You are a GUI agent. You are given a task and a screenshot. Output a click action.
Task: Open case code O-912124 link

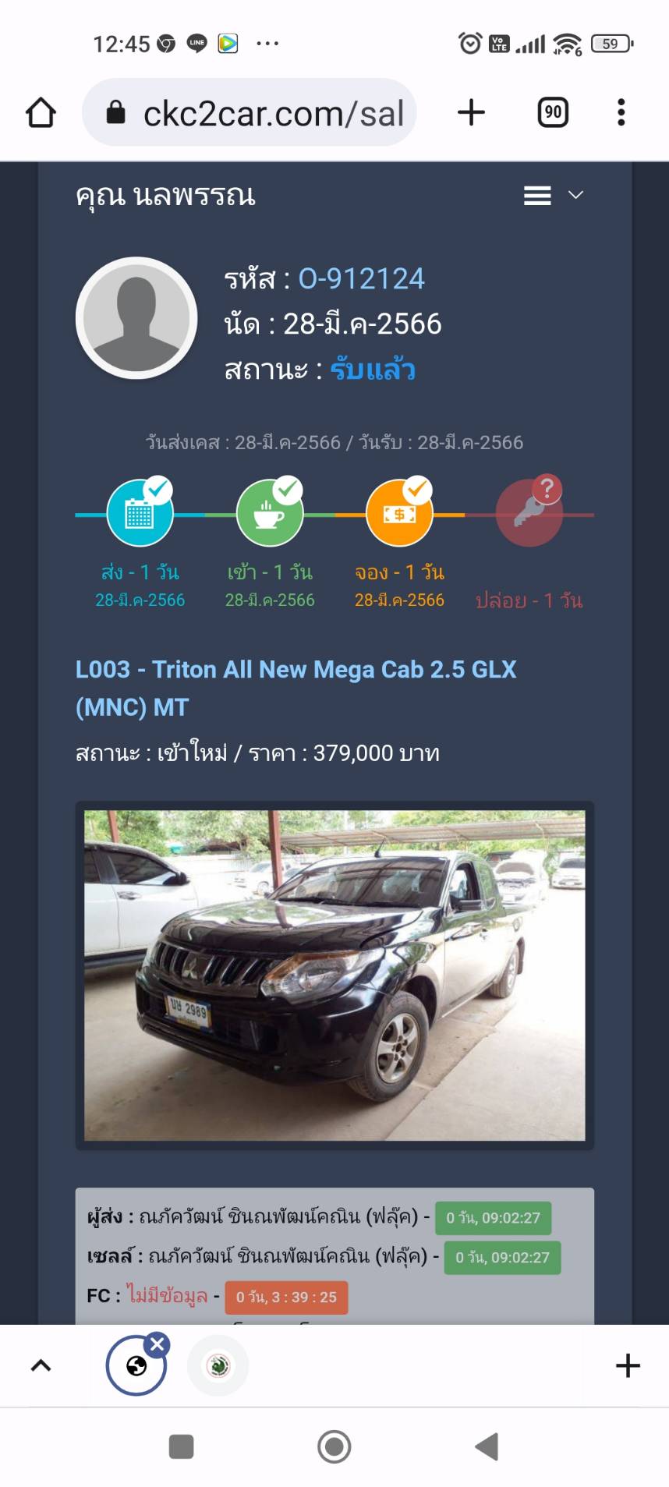[362, 278]
